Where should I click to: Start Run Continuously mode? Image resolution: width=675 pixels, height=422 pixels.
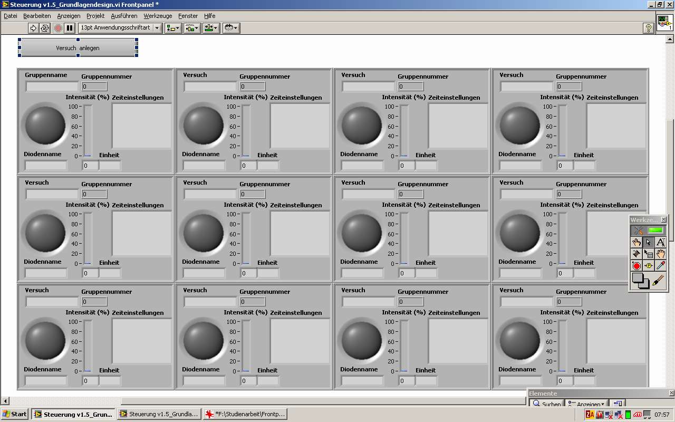tap(45, 28)
